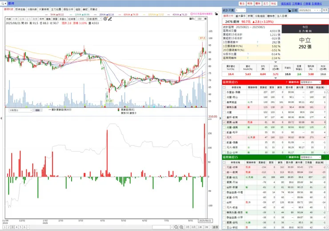This screenshot has width=329, height=231.
Task: Check the 永豐金-信義 row checkbox
Action: (x=224, y=92)
